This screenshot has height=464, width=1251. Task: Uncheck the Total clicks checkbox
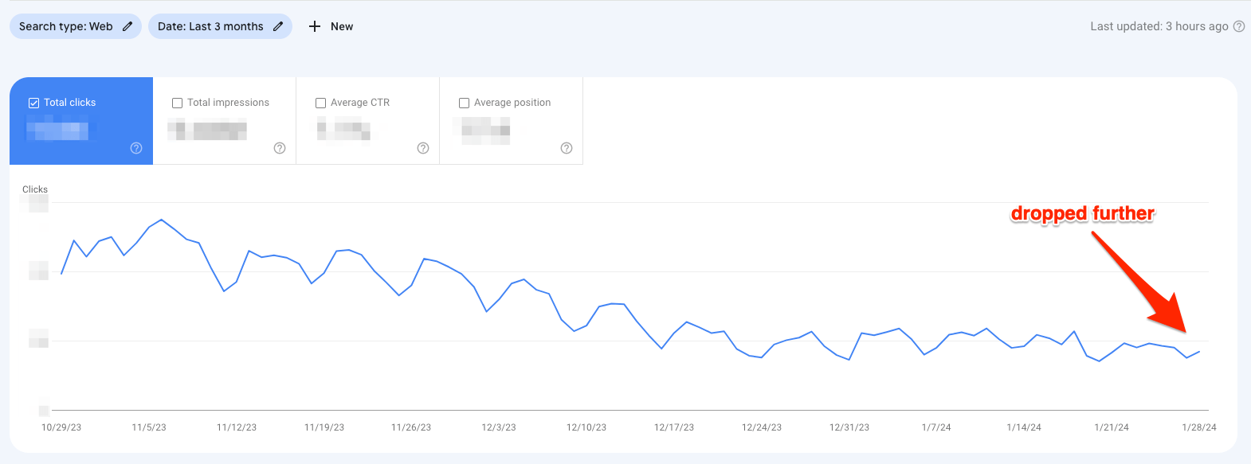[33, 103]
